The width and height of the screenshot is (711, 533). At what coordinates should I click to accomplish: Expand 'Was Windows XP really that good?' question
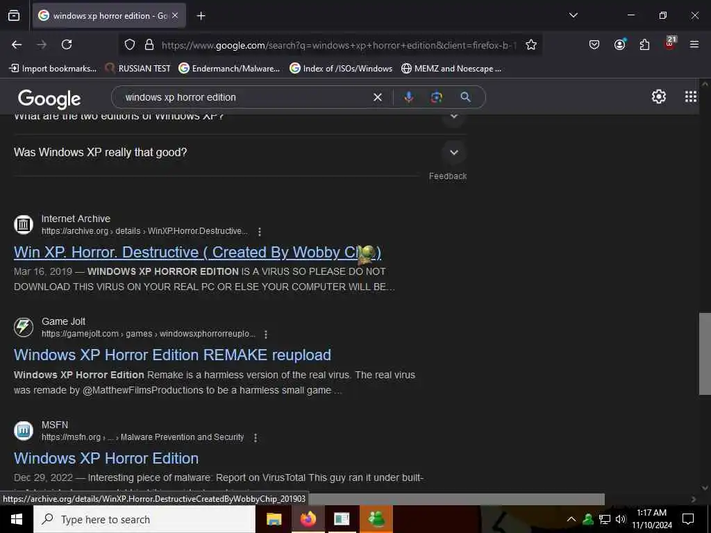pyautogui.click(x=240, y=153)
